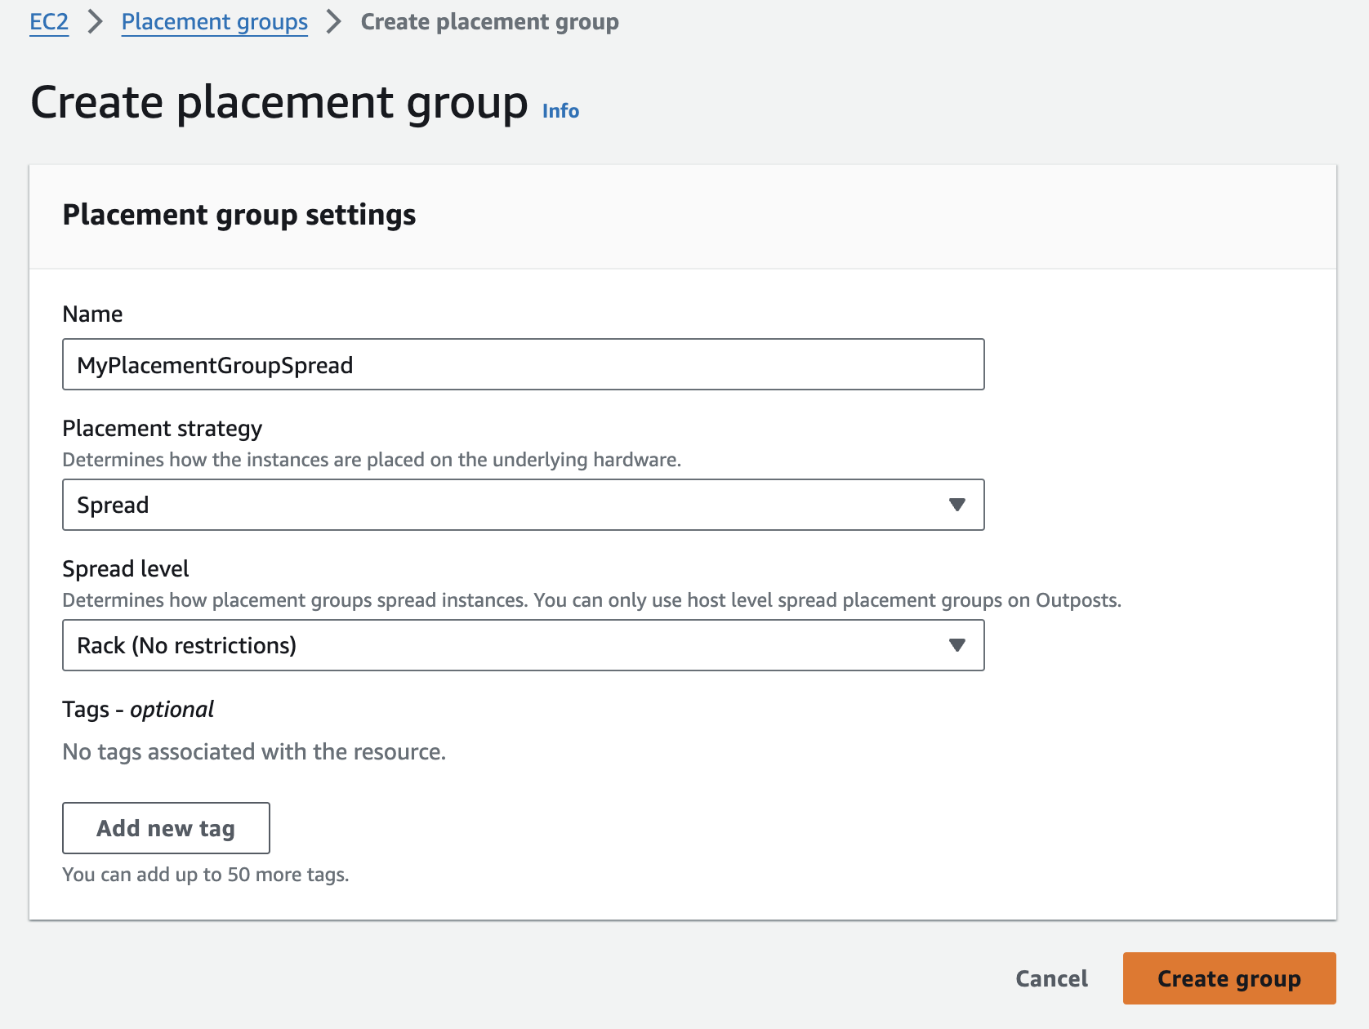
Task: Click the Spread level dropdown arrow icon
Action: pos(957,645)
